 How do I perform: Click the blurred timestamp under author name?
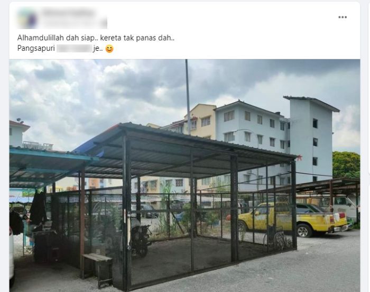point(75,24)
